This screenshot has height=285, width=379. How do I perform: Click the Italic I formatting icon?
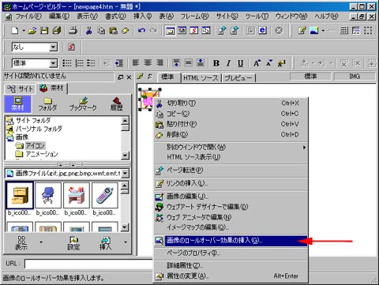pos(228,63)
